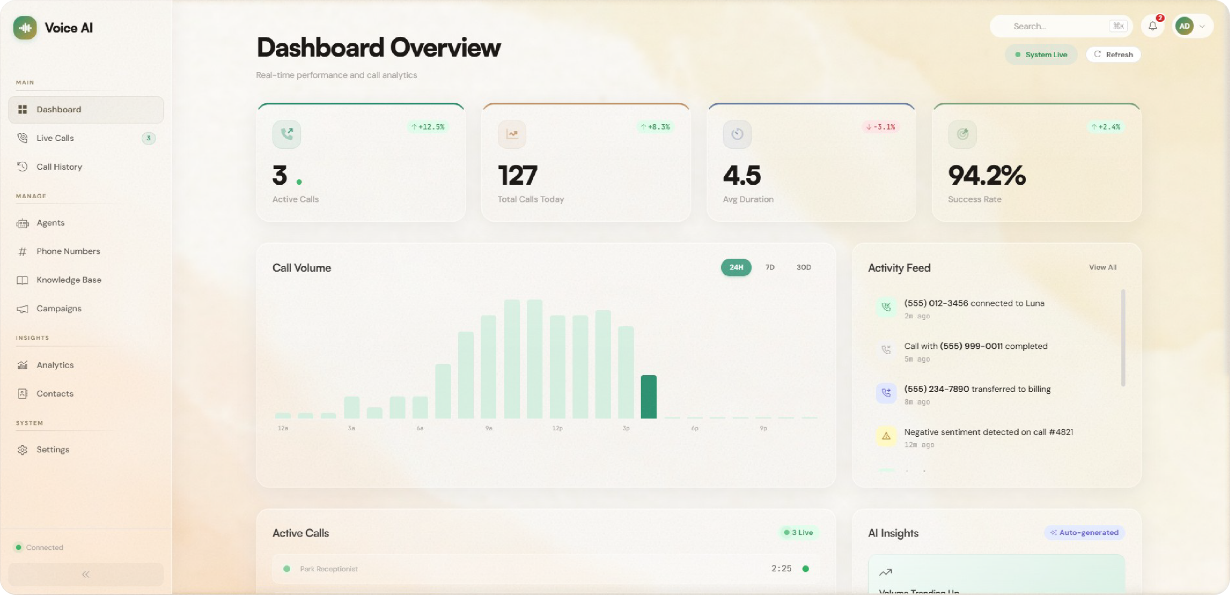Click the negative sentiment warning icon
Screen dimensions: 1230x595
click(x=886, y=436)
